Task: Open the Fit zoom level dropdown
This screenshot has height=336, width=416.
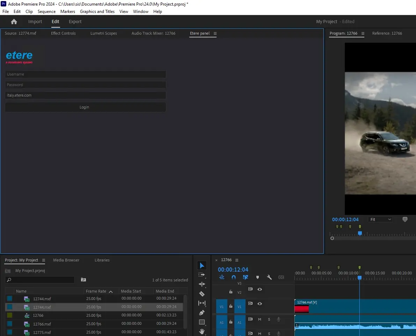Action: [x=380, y=219]
